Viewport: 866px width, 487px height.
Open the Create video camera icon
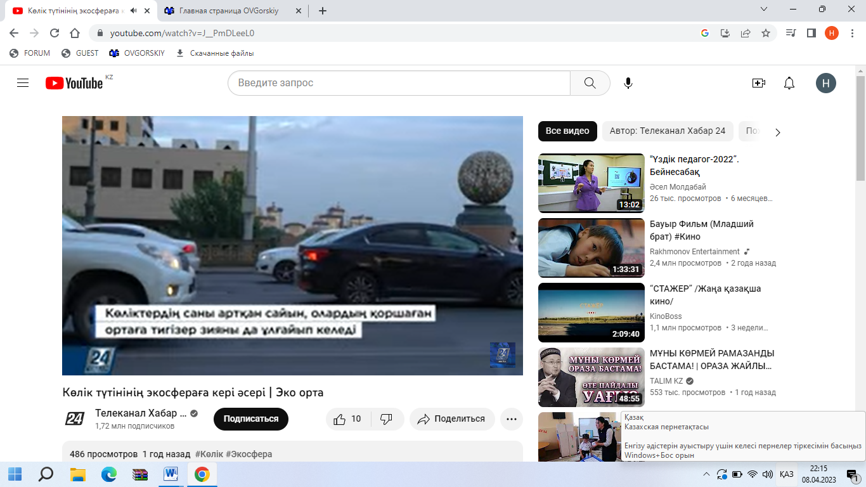pyautogui.click(x=758, y=83)
